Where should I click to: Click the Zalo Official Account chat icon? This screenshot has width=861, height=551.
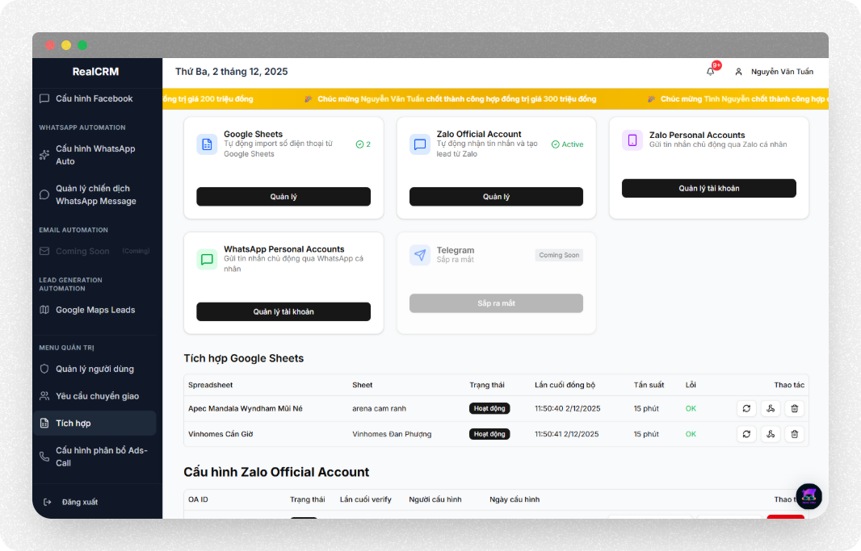coord(420,144)
